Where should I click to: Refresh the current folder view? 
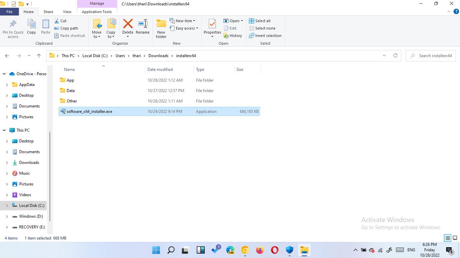395,56
